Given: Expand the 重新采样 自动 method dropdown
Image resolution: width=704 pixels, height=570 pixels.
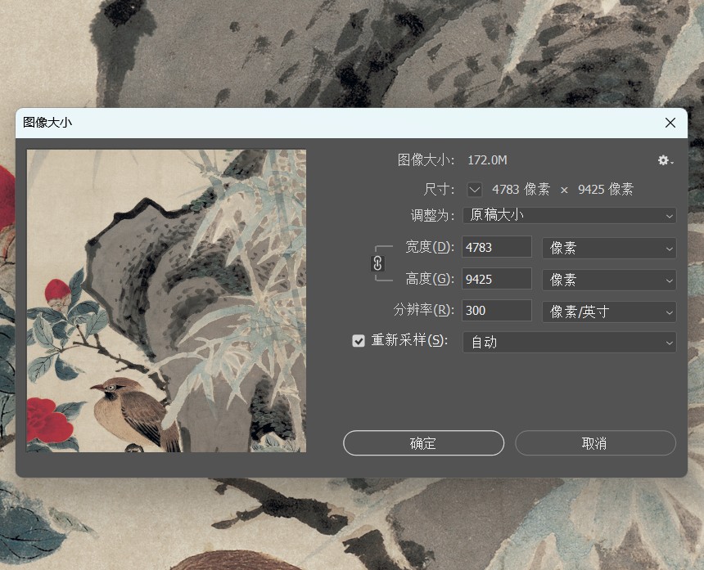Looking at the screenshot, I should point(569,343).
